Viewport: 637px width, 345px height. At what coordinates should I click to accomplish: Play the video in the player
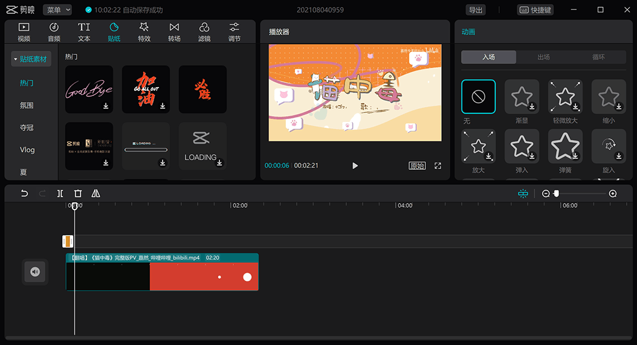(355, 166)
